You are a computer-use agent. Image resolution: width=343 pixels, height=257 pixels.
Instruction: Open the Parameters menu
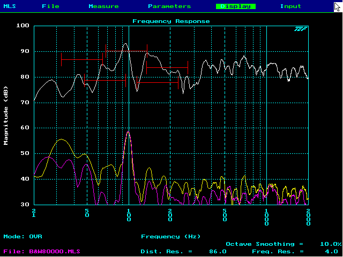pyautogui.click(x=169, y=6)
